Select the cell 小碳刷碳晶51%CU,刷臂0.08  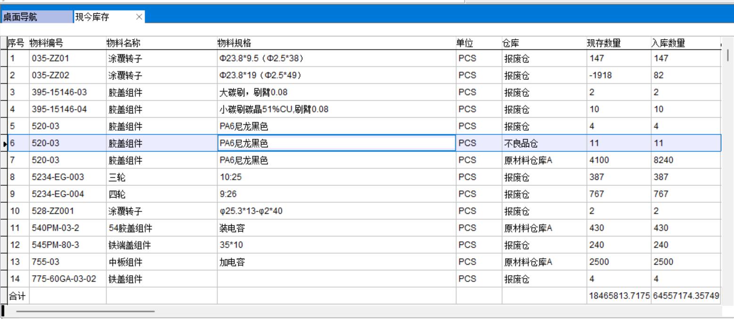(335, 110)
